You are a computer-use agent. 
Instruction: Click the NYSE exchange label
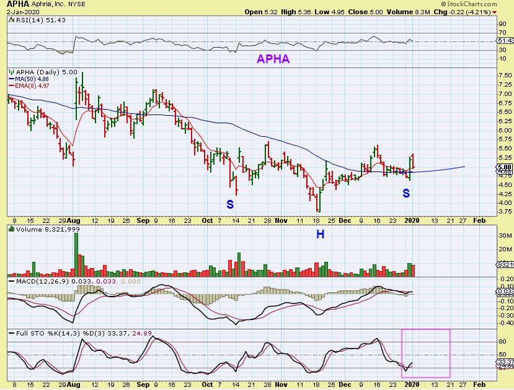click(x=77, y=4)
